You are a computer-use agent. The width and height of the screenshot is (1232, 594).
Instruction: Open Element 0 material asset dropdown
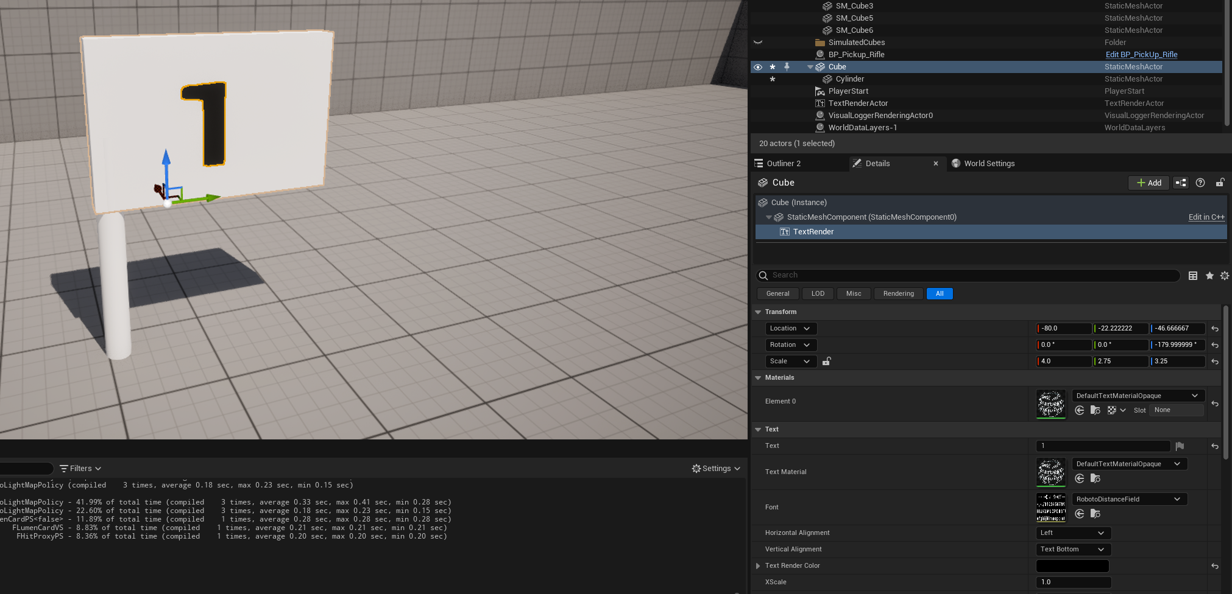(x=1138, y=396)
